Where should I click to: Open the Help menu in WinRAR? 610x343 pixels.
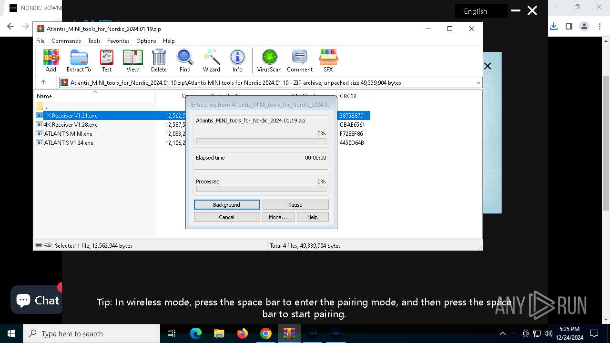169,41
